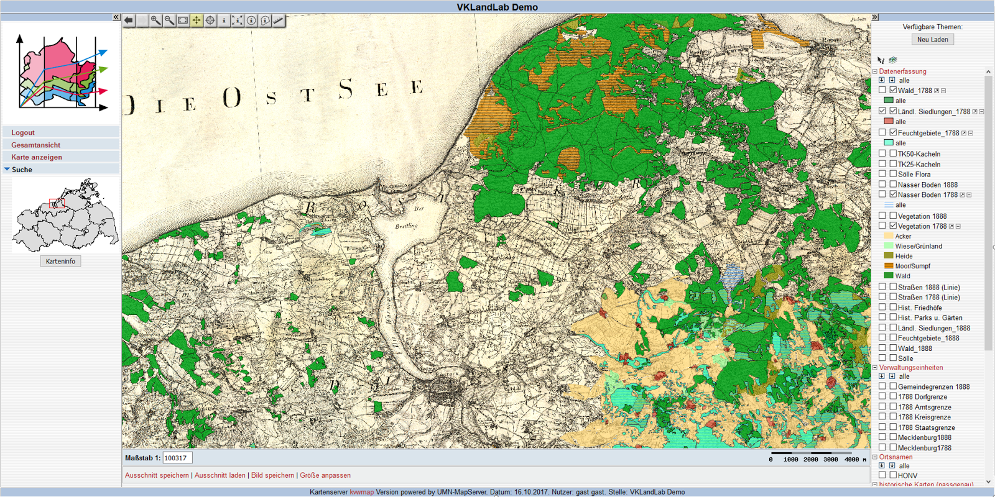
Task: Enable right checkbox of Straßen 1888 (Linie)
Action: pyautogui.click(x=893, y=287)
